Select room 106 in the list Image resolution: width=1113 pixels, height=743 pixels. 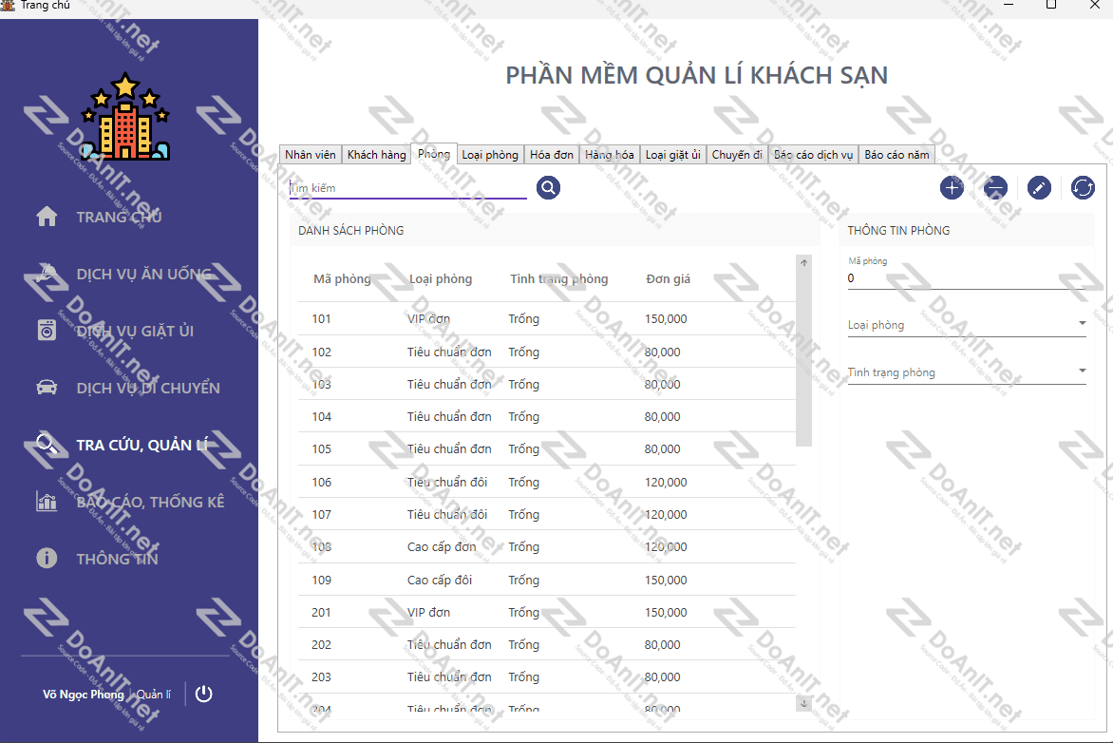[547, 482]
